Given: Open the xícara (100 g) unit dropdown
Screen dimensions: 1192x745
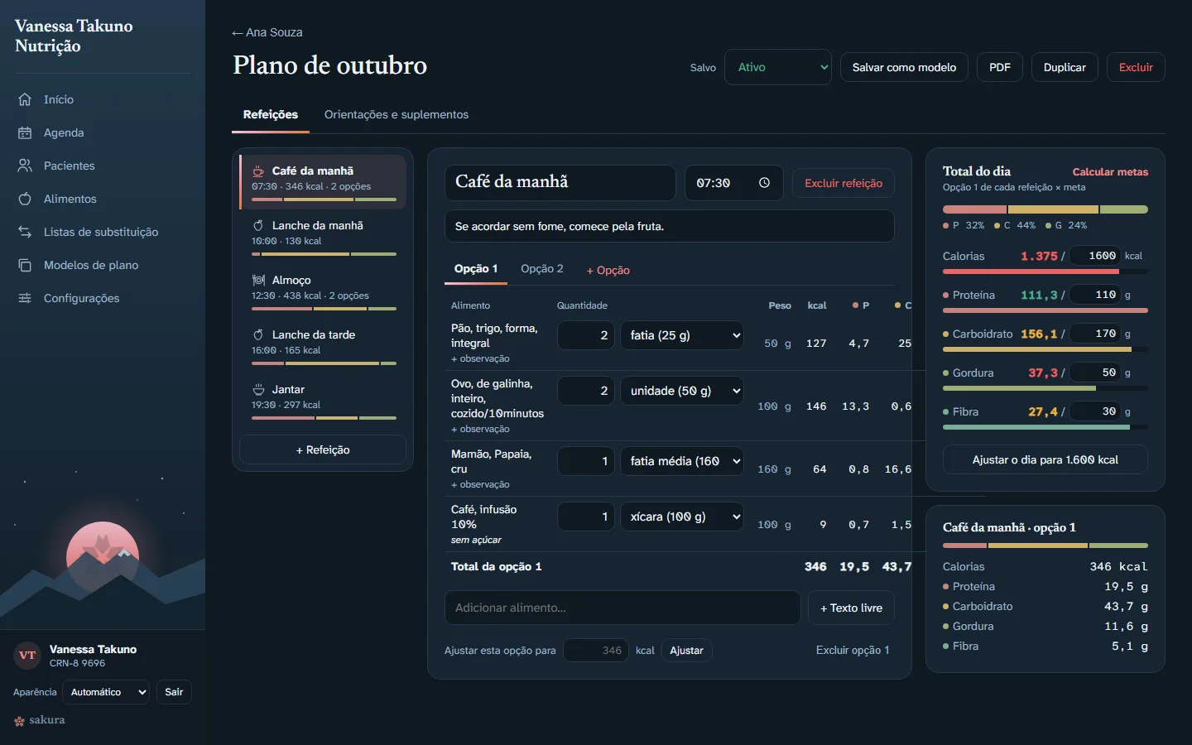Looking at the screenshot, I should [682, 517].
